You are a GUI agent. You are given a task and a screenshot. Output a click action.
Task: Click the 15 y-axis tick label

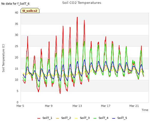pos(16,69)
